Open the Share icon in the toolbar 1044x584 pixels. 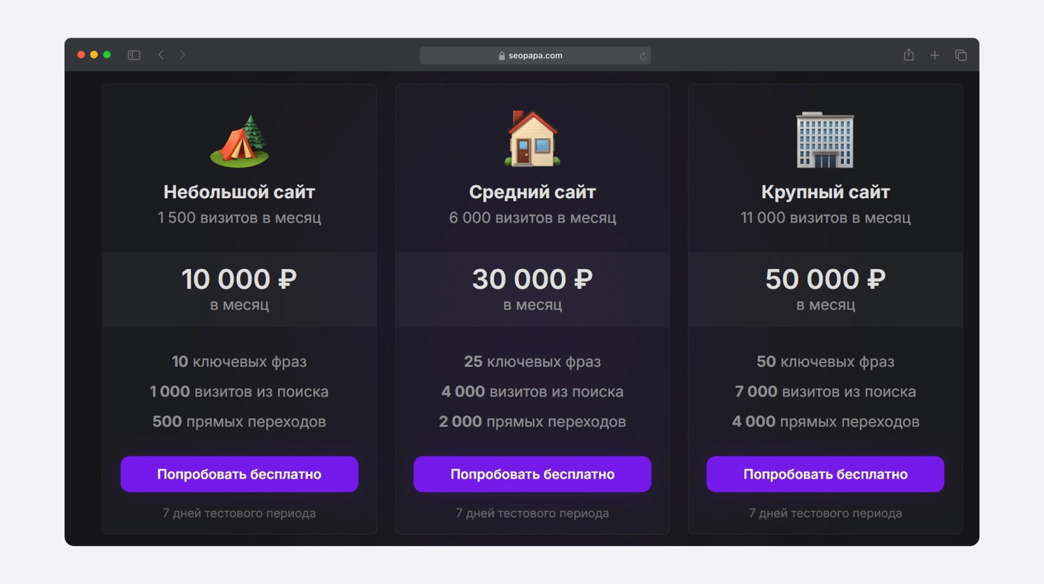pyautogui.click(x=908, y=55)
